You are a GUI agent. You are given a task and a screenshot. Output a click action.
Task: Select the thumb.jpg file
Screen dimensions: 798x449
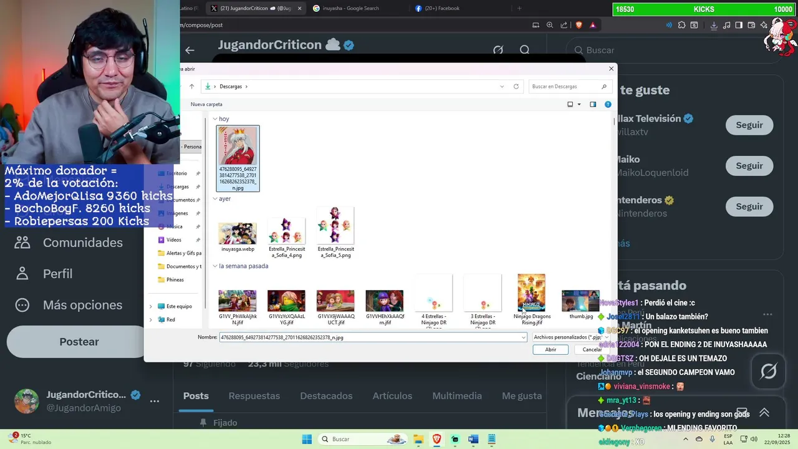click(x=580, y=305)
